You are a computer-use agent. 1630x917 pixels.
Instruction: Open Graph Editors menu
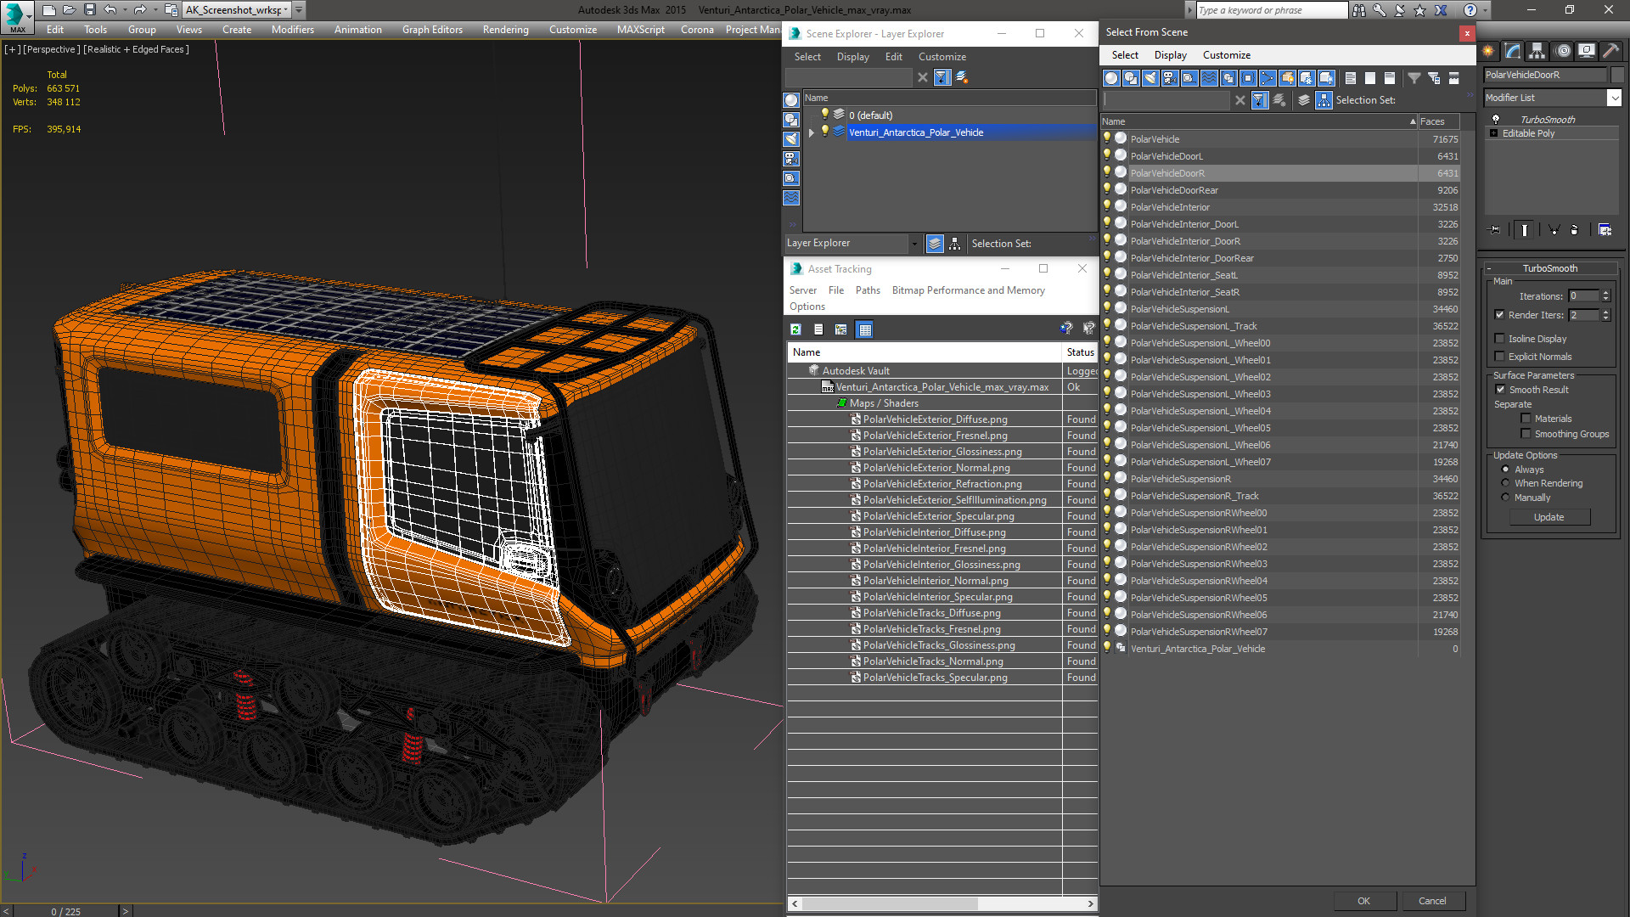(432, 30)
